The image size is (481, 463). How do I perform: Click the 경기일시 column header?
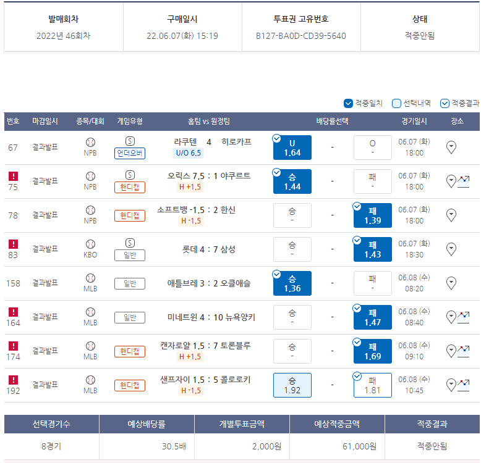click(414, 121)
